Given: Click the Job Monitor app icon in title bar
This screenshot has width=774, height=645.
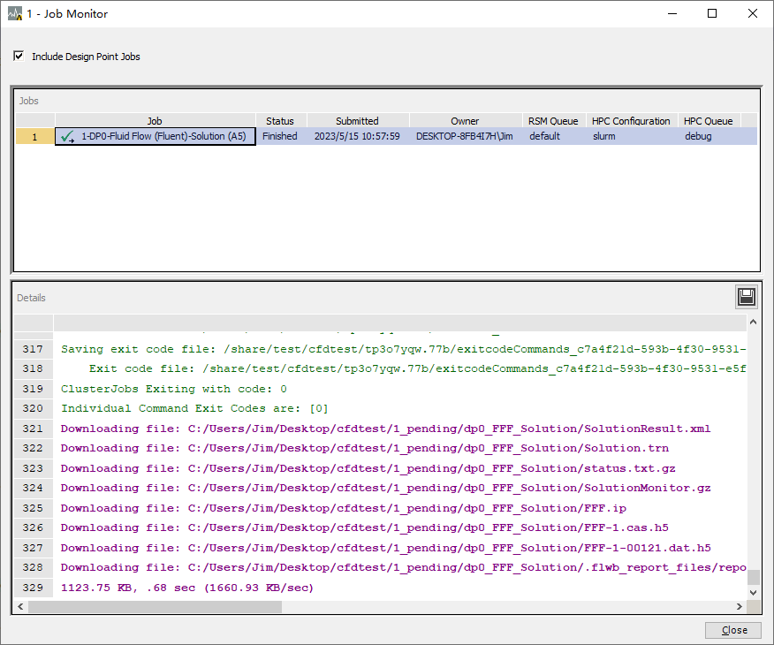Looking at the screenshot, I should click(x=15, y=14).
